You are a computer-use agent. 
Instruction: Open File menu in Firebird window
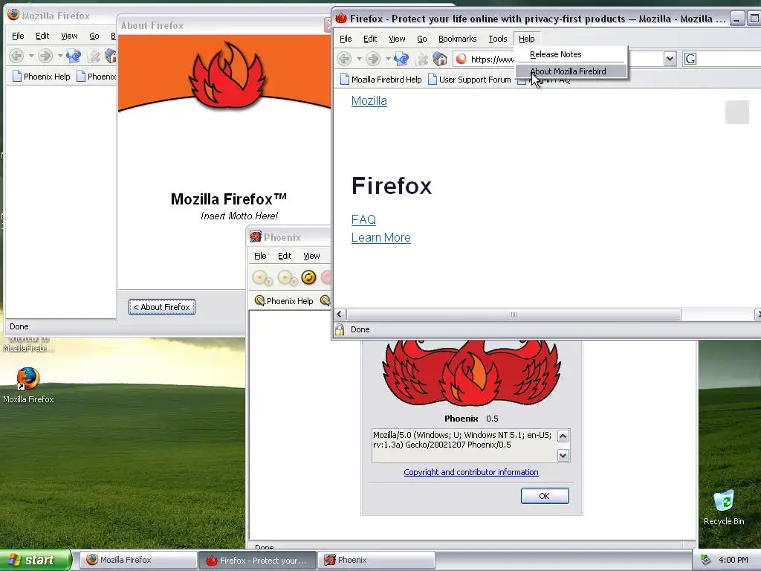346,39
